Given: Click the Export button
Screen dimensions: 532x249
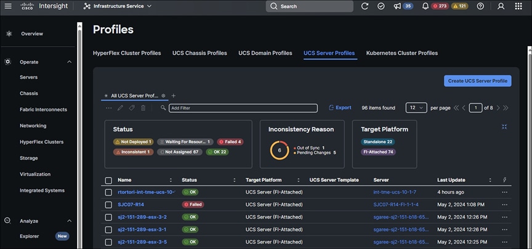Looking at the screenshot, I should (341, 108).
